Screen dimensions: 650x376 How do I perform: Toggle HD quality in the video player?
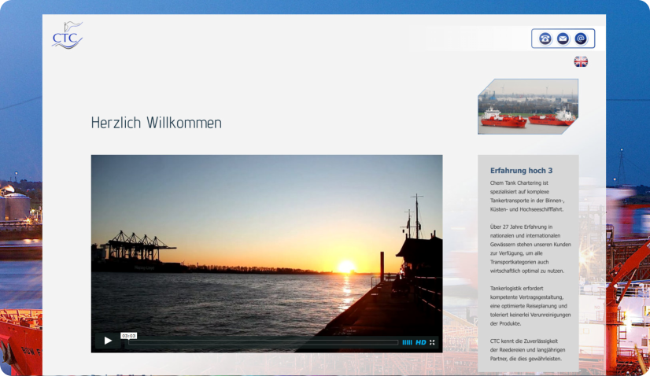pyautogui.click(x=421, y=342)
